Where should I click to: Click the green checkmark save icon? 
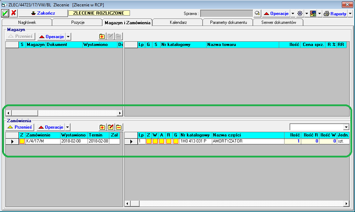click(x=5, y=13)
